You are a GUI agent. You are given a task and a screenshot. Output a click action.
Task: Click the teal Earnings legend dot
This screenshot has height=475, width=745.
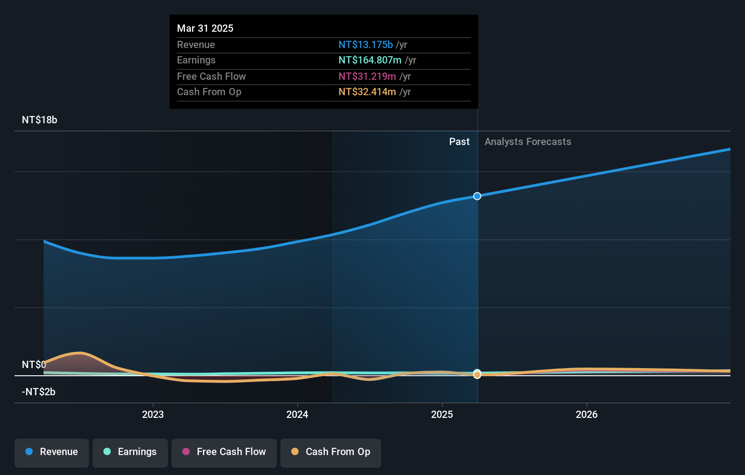107,451
